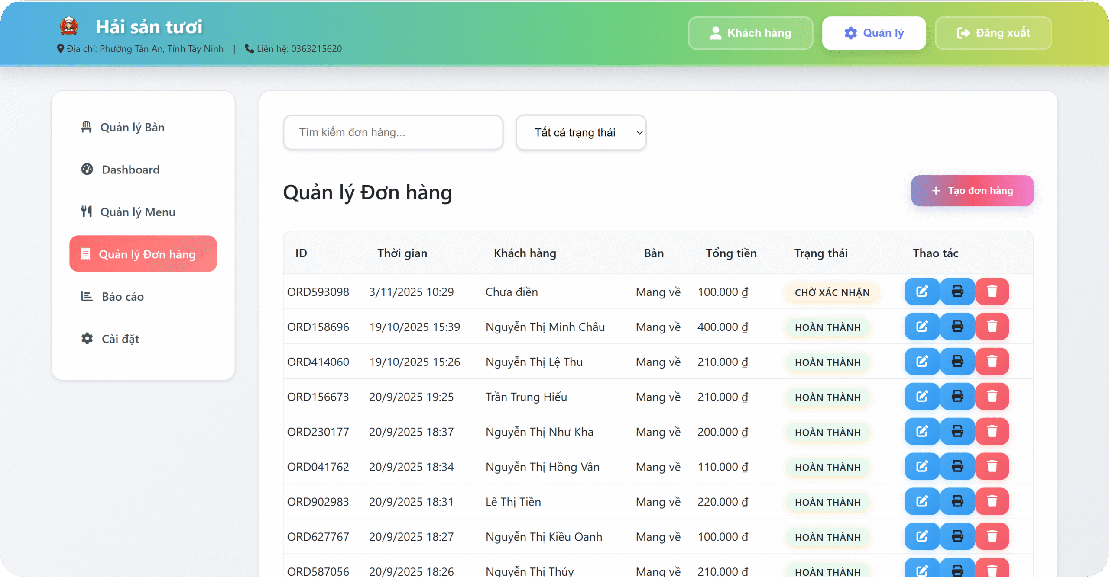Open Báo cáo reports page
This screenshot has width=1109, height=577.
click(x=123, y=297)
